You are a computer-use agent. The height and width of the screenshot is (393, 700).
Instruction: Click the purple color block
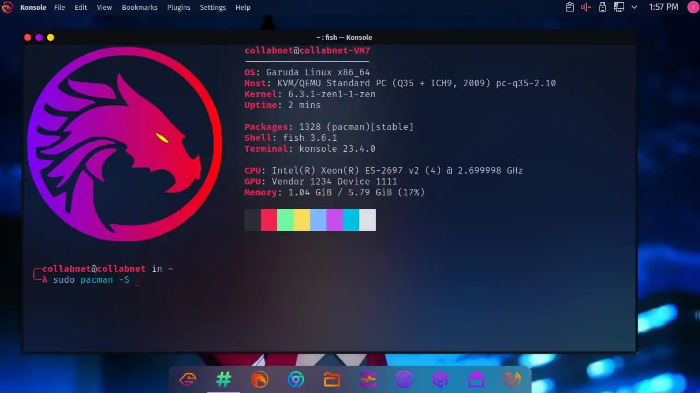tap(335, 220)
